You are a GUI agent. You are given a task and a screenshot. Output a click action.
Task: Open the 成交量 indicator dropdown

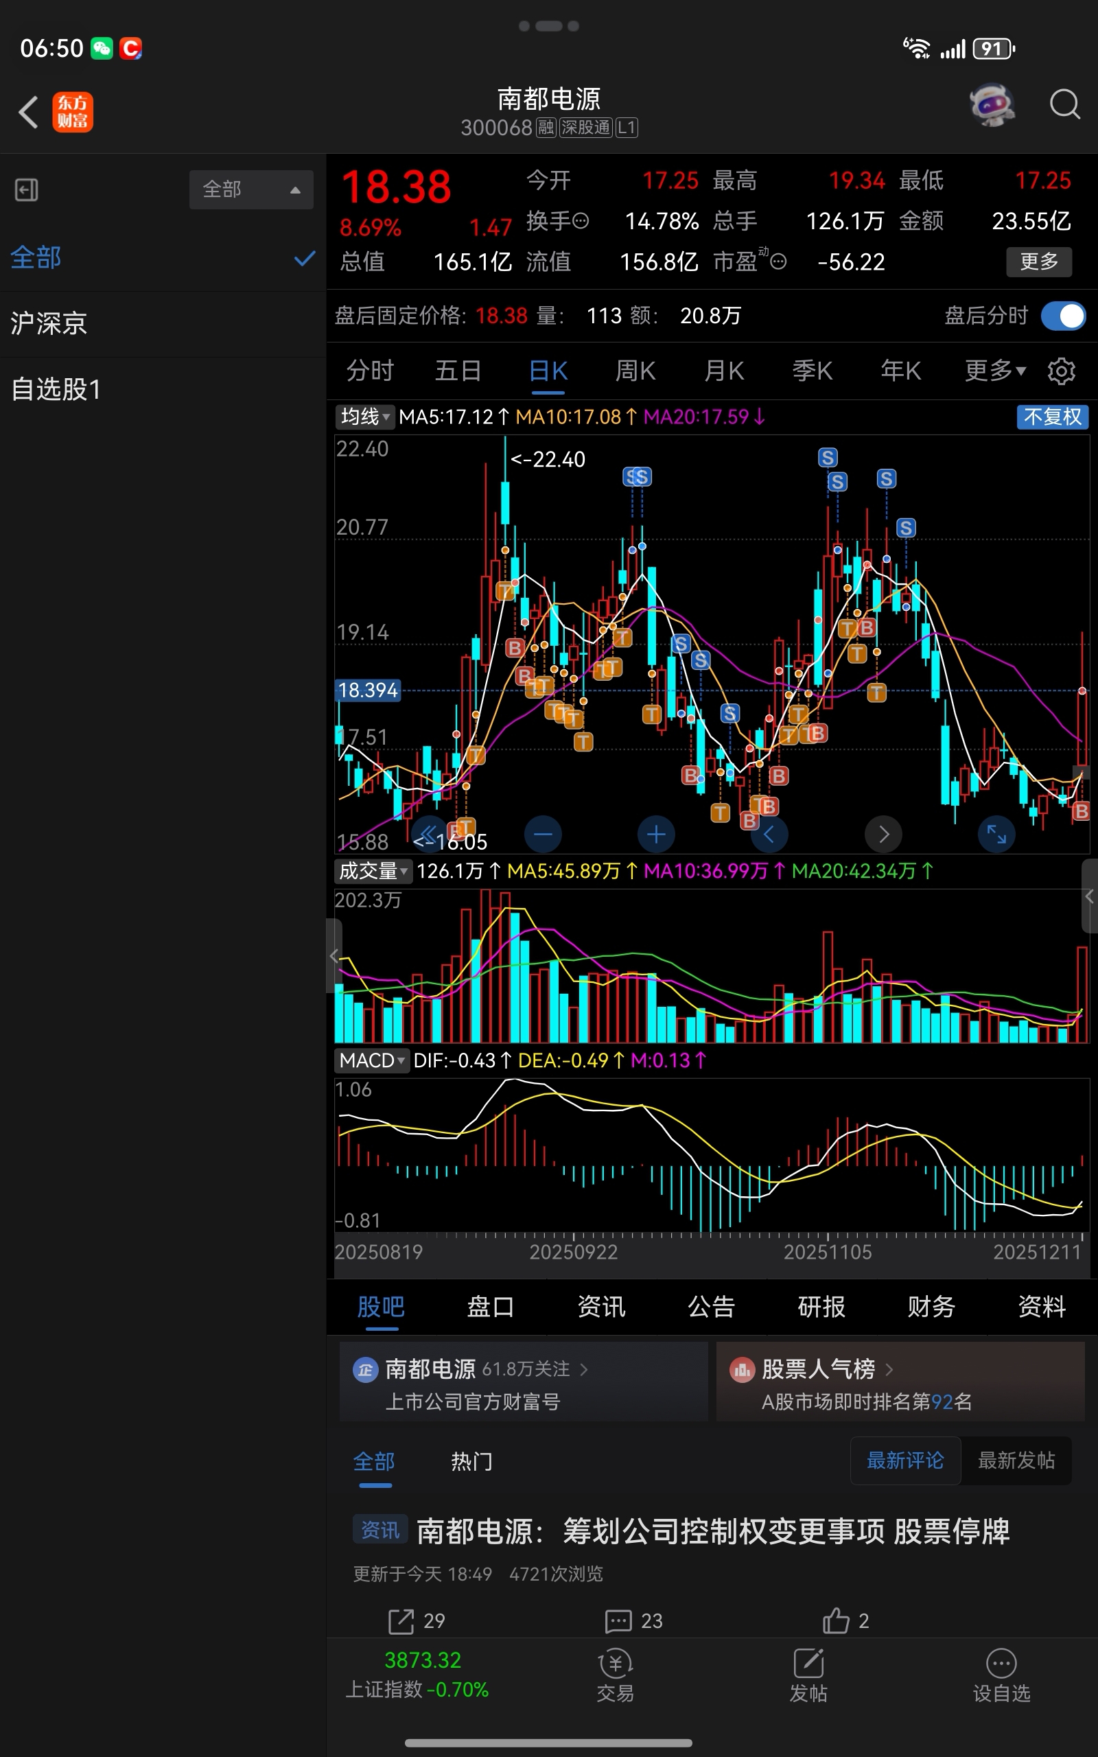coord(373,870)
